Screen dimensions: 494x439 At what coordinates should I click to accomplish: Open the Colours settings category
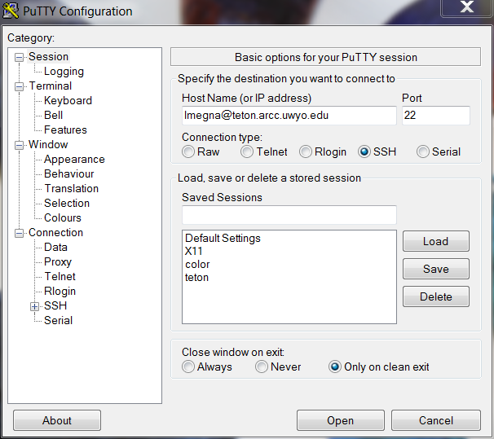[63, 217]
